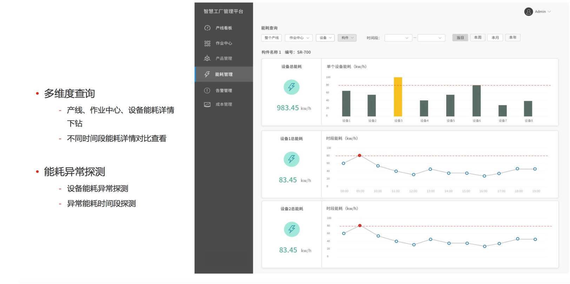Click red 09:00 point in 设备1 chart
Image resolution: width=570 pixels, height=284 pixels.
coord(359,155)
